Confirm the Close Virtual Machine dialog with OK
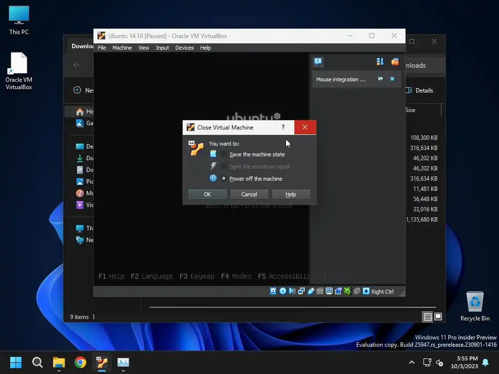The width and height of the screenshot is (499, 374). (207, 194)
